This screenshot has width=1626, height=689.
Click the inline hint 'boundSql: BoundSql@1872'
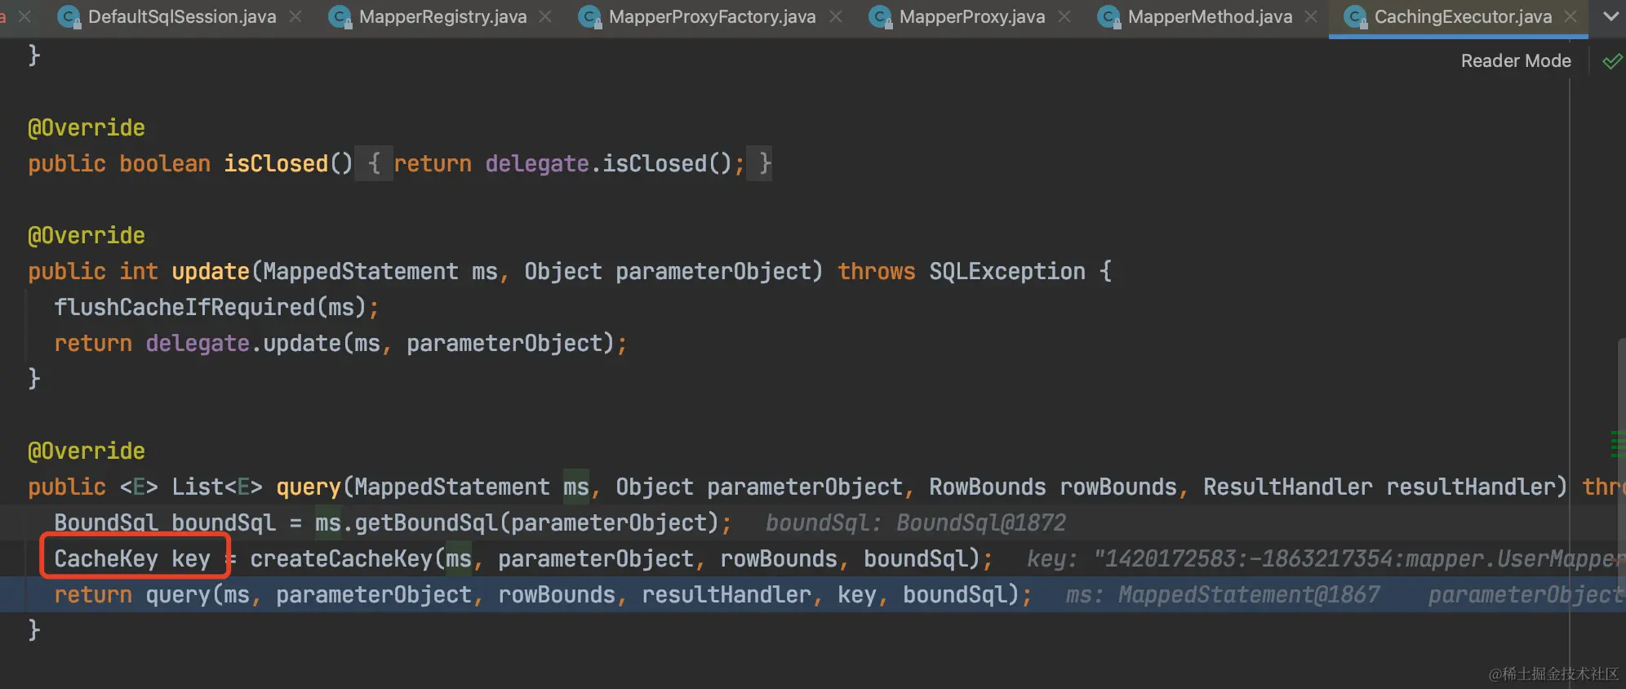pyautogui.click(x=916, y=522)
